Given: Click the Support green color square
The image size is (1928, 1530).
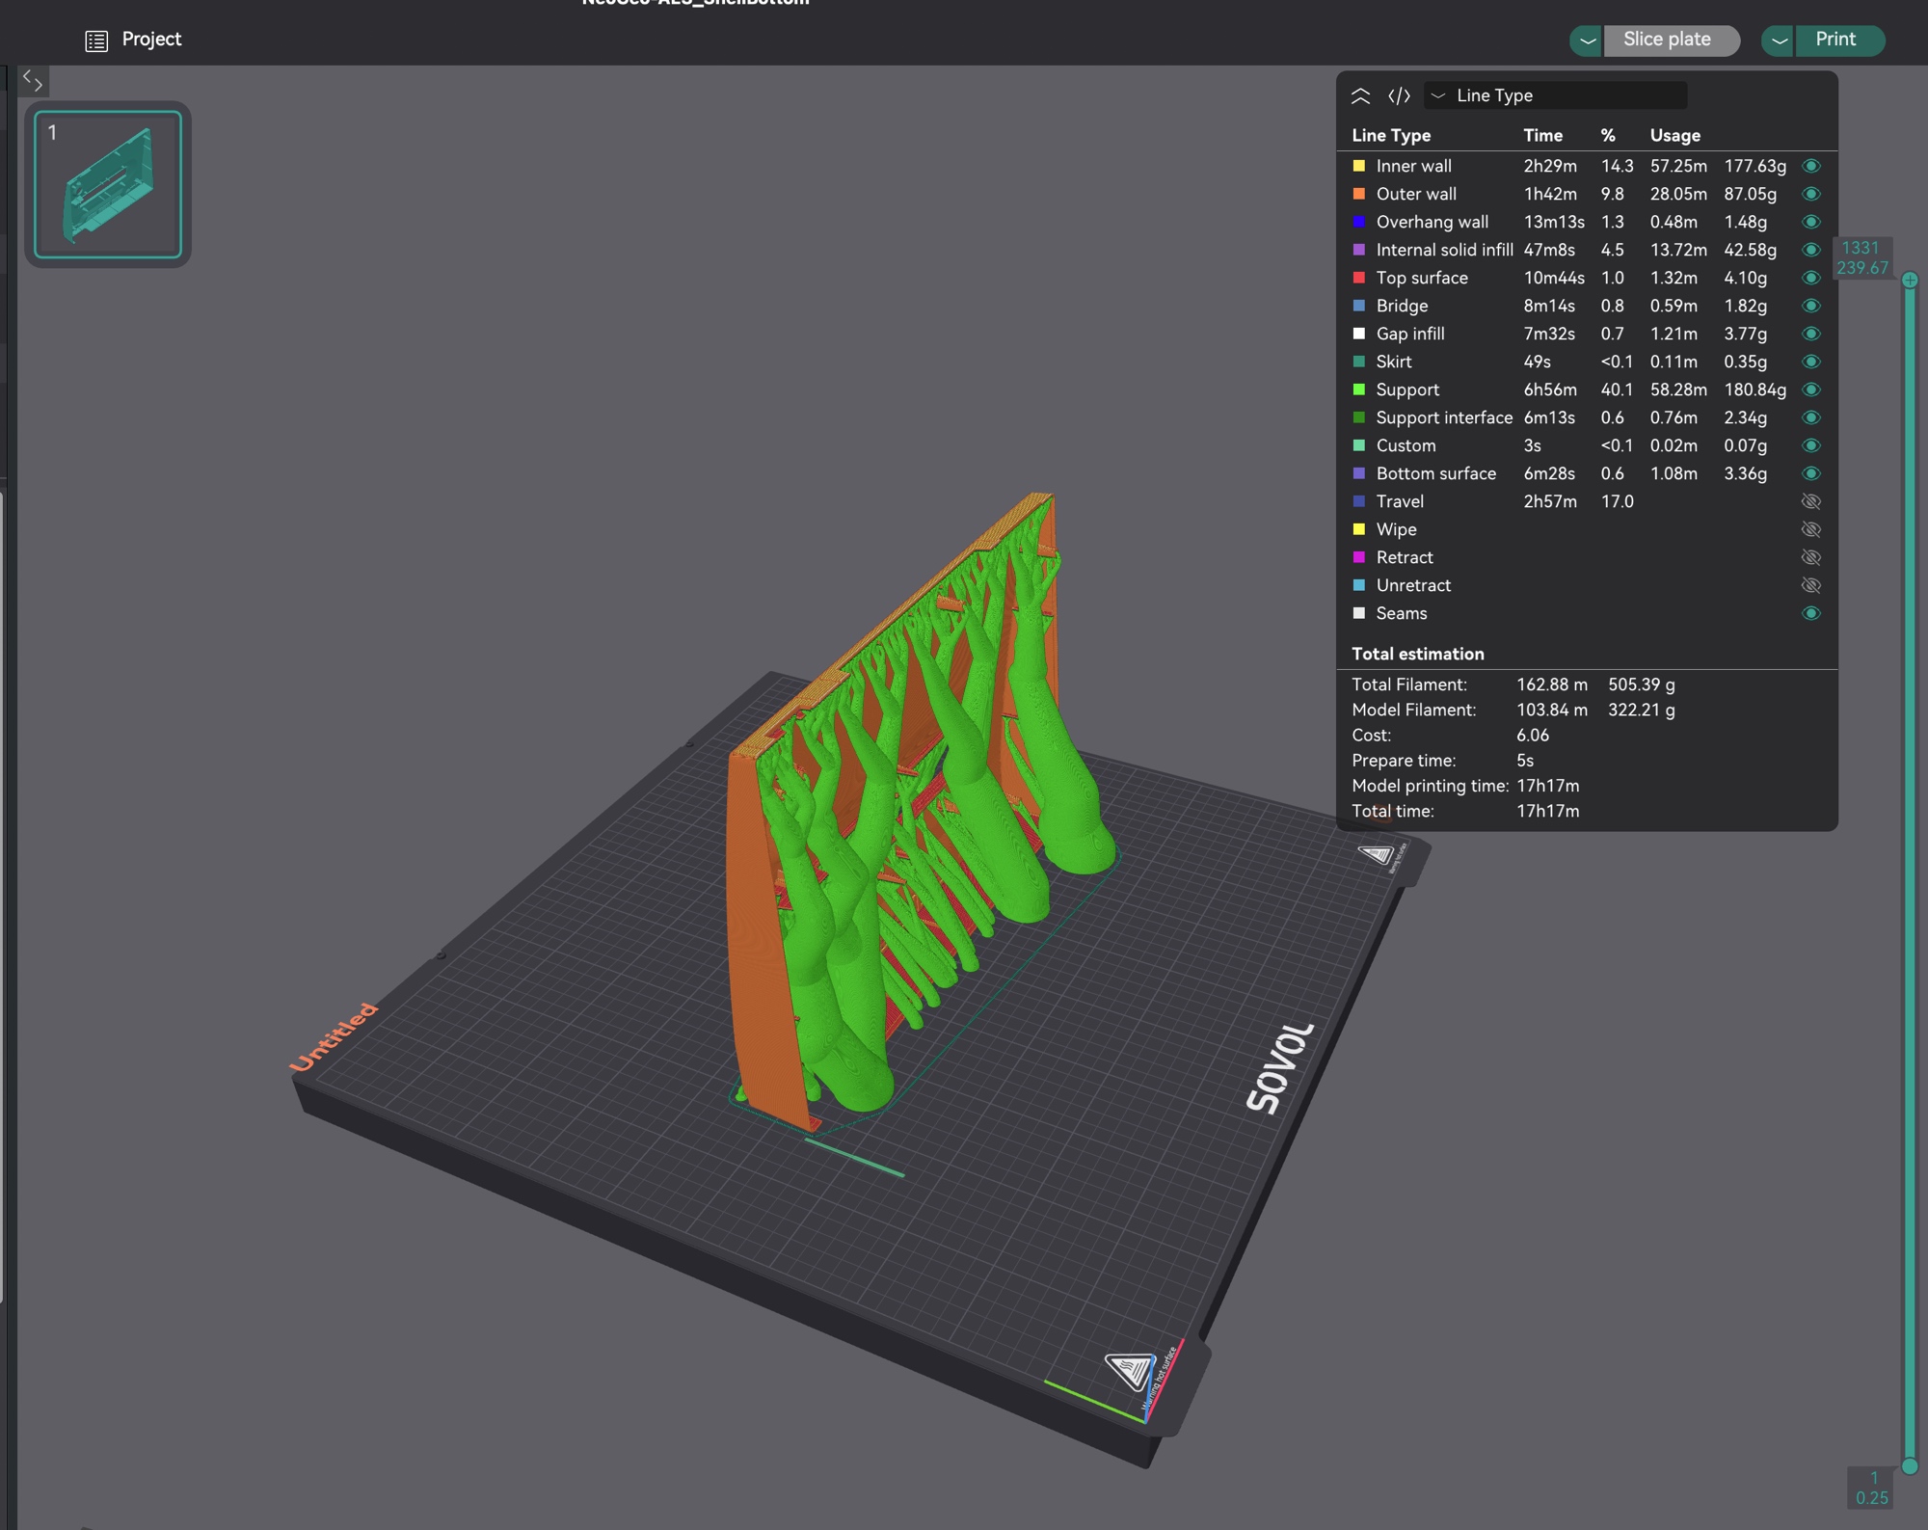Looking at the screenshot, I should click(x=1359, y=389).
